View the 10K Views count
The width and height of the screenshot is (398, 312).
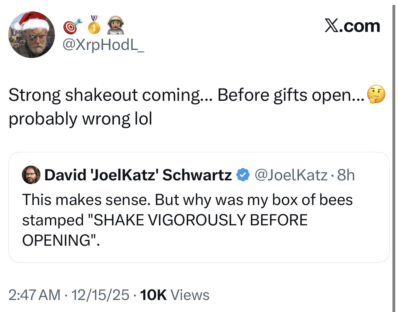point(175,295)
